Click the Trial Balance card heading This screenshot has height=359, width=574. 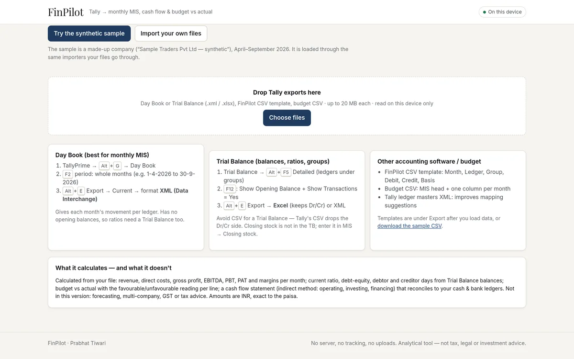[273, 161]
